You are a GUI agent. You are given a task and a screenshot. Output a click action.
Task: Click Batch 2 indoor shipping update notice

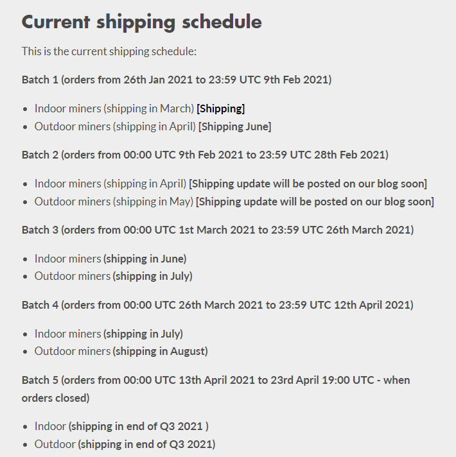[x=308, y=184]
